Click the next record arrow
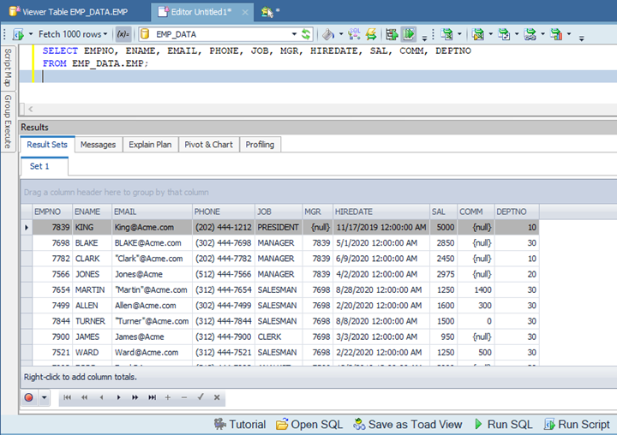This screenshot has height=435, width=617. tap(118, 397)
